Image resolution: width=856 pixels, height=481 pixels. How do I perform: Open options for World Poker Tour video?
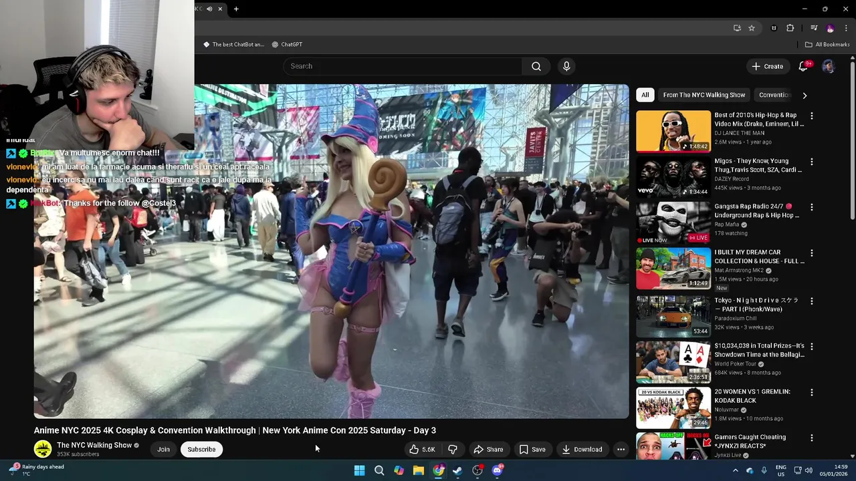812,347
